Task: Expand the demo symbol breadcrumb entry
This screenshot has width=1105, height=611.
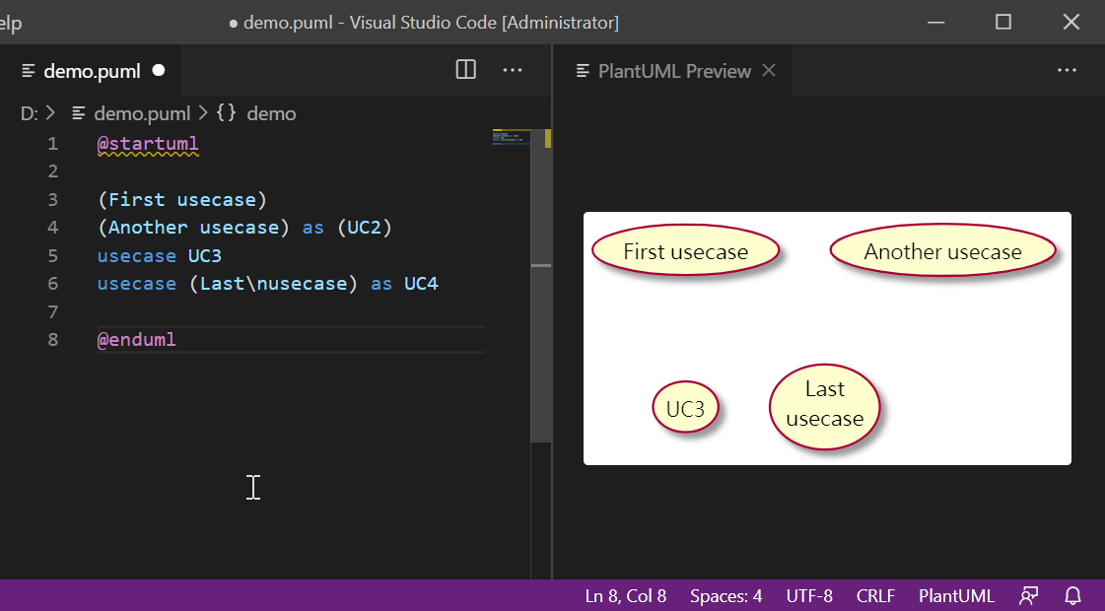Action: click(x=271, y=113)
